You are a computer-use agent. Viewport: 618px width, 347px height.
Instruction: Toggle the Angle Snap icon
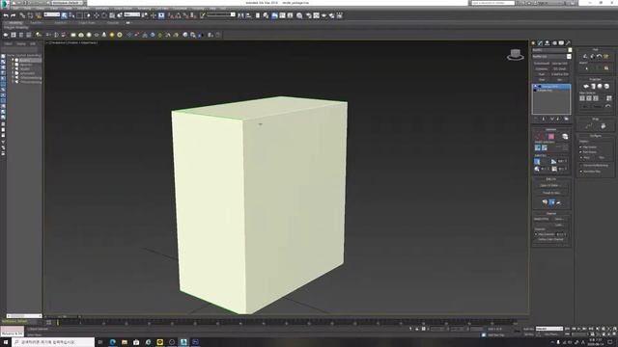178,15
